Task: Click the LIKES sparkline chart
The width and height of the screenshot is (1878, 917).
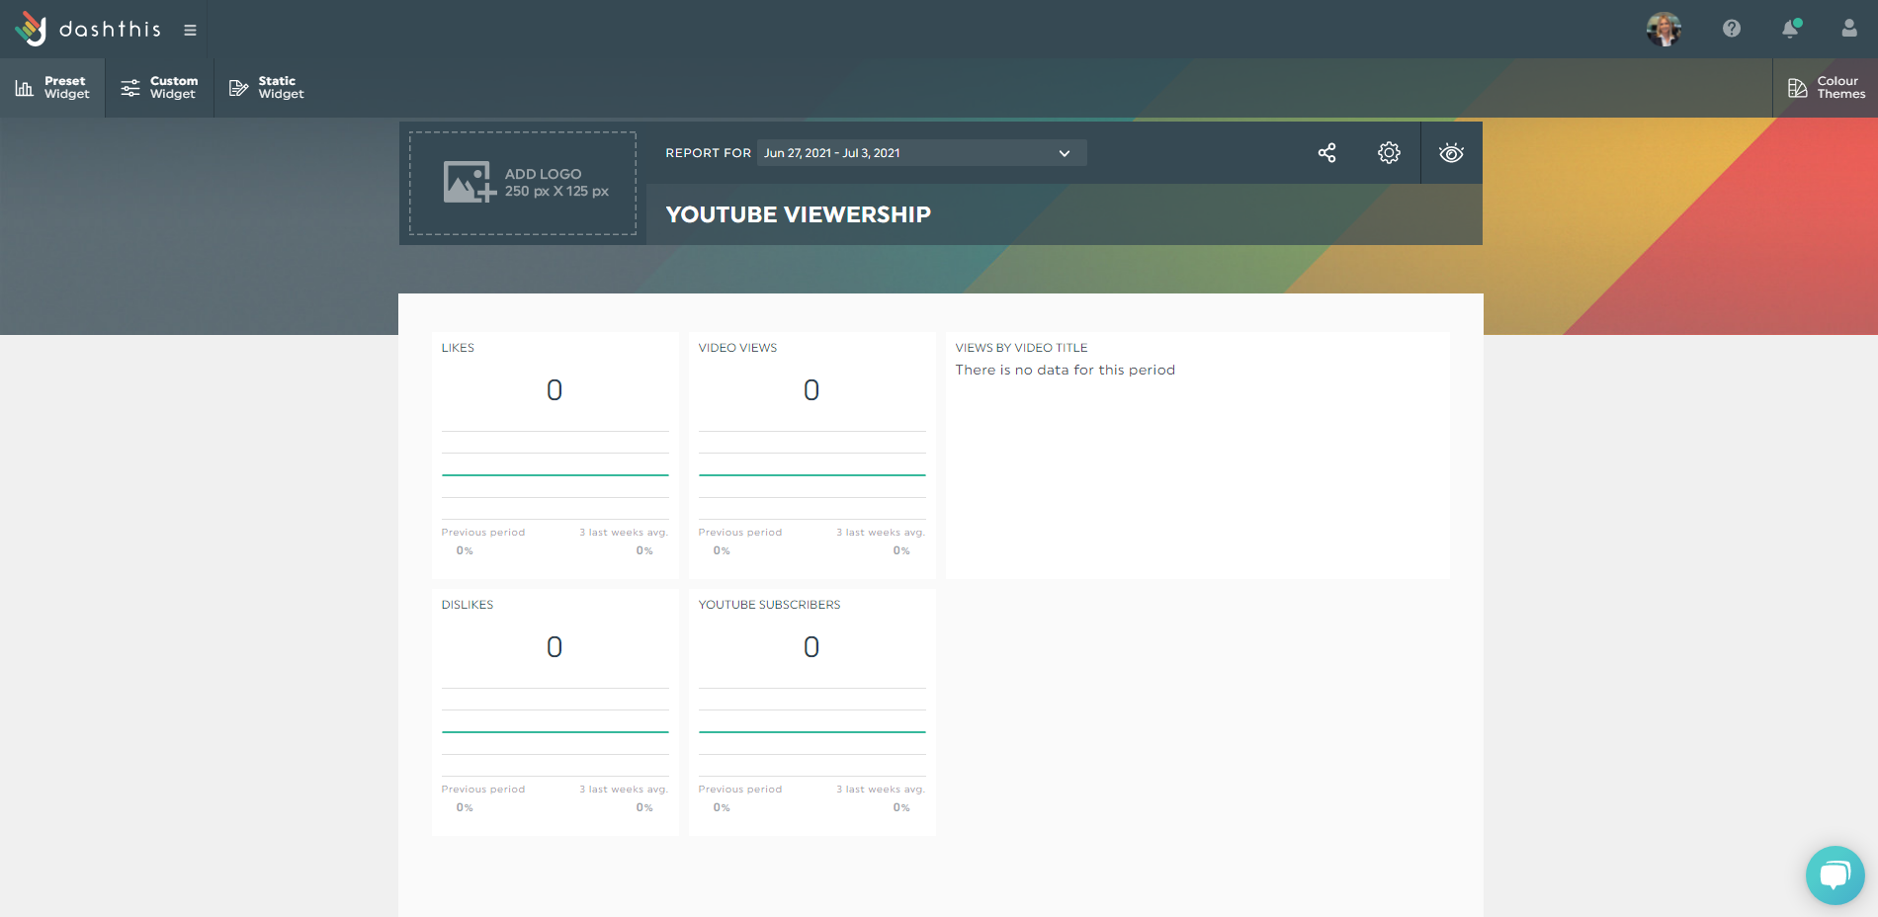Action: 555,475
